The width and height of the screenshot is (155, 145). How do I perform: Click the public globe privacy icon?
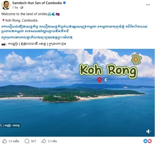click(x=22, y=7)
